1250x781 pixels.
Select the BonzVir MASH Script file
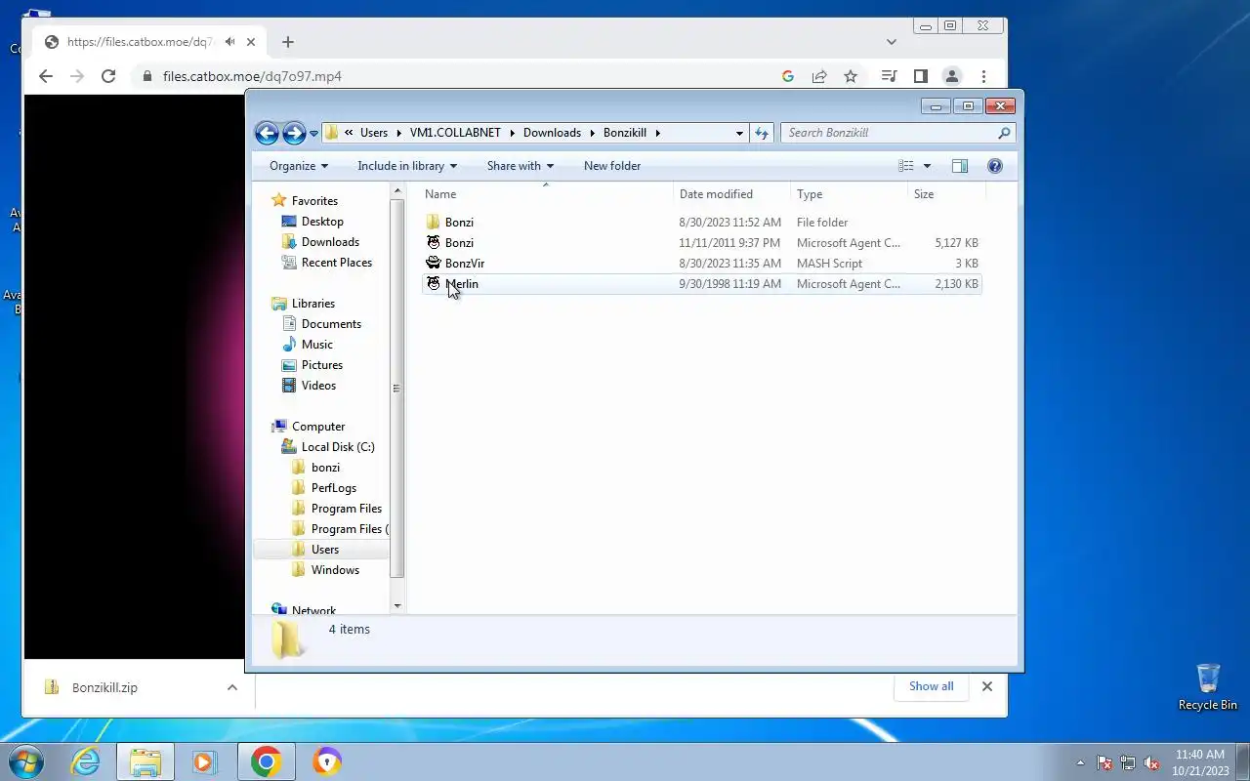click(x=701, y=264)
